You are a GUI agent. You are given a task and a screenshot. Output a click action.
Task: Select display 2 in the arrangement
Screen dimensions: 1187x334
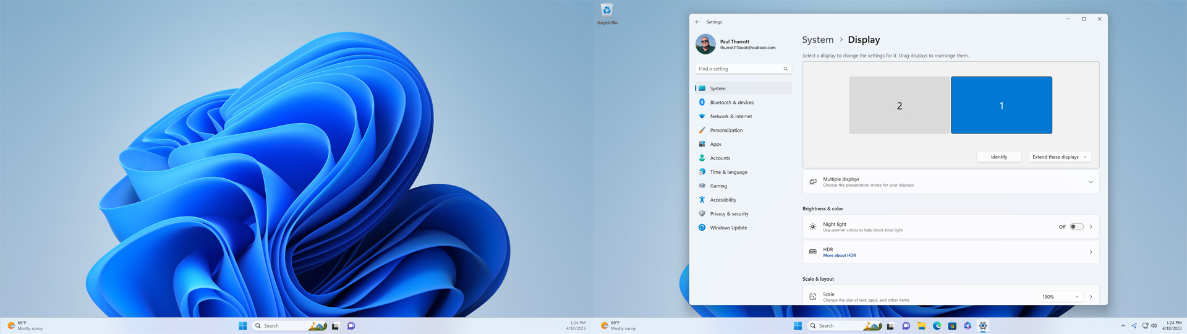click(x=899, y=105)
